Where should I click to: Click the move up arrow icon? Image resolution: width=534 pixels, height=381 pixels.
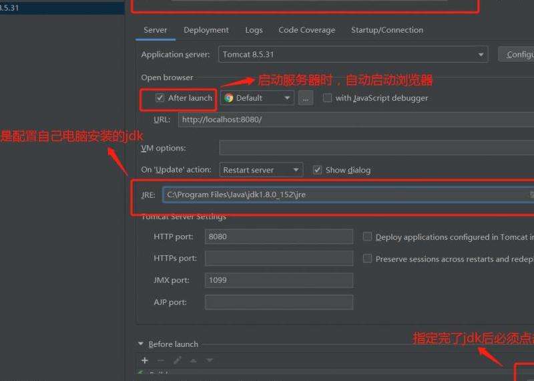pyautogui.click(x=193, y=360)
